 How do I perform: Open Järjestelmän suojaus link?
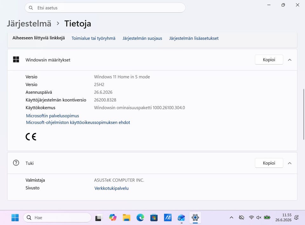pos(142,38)
